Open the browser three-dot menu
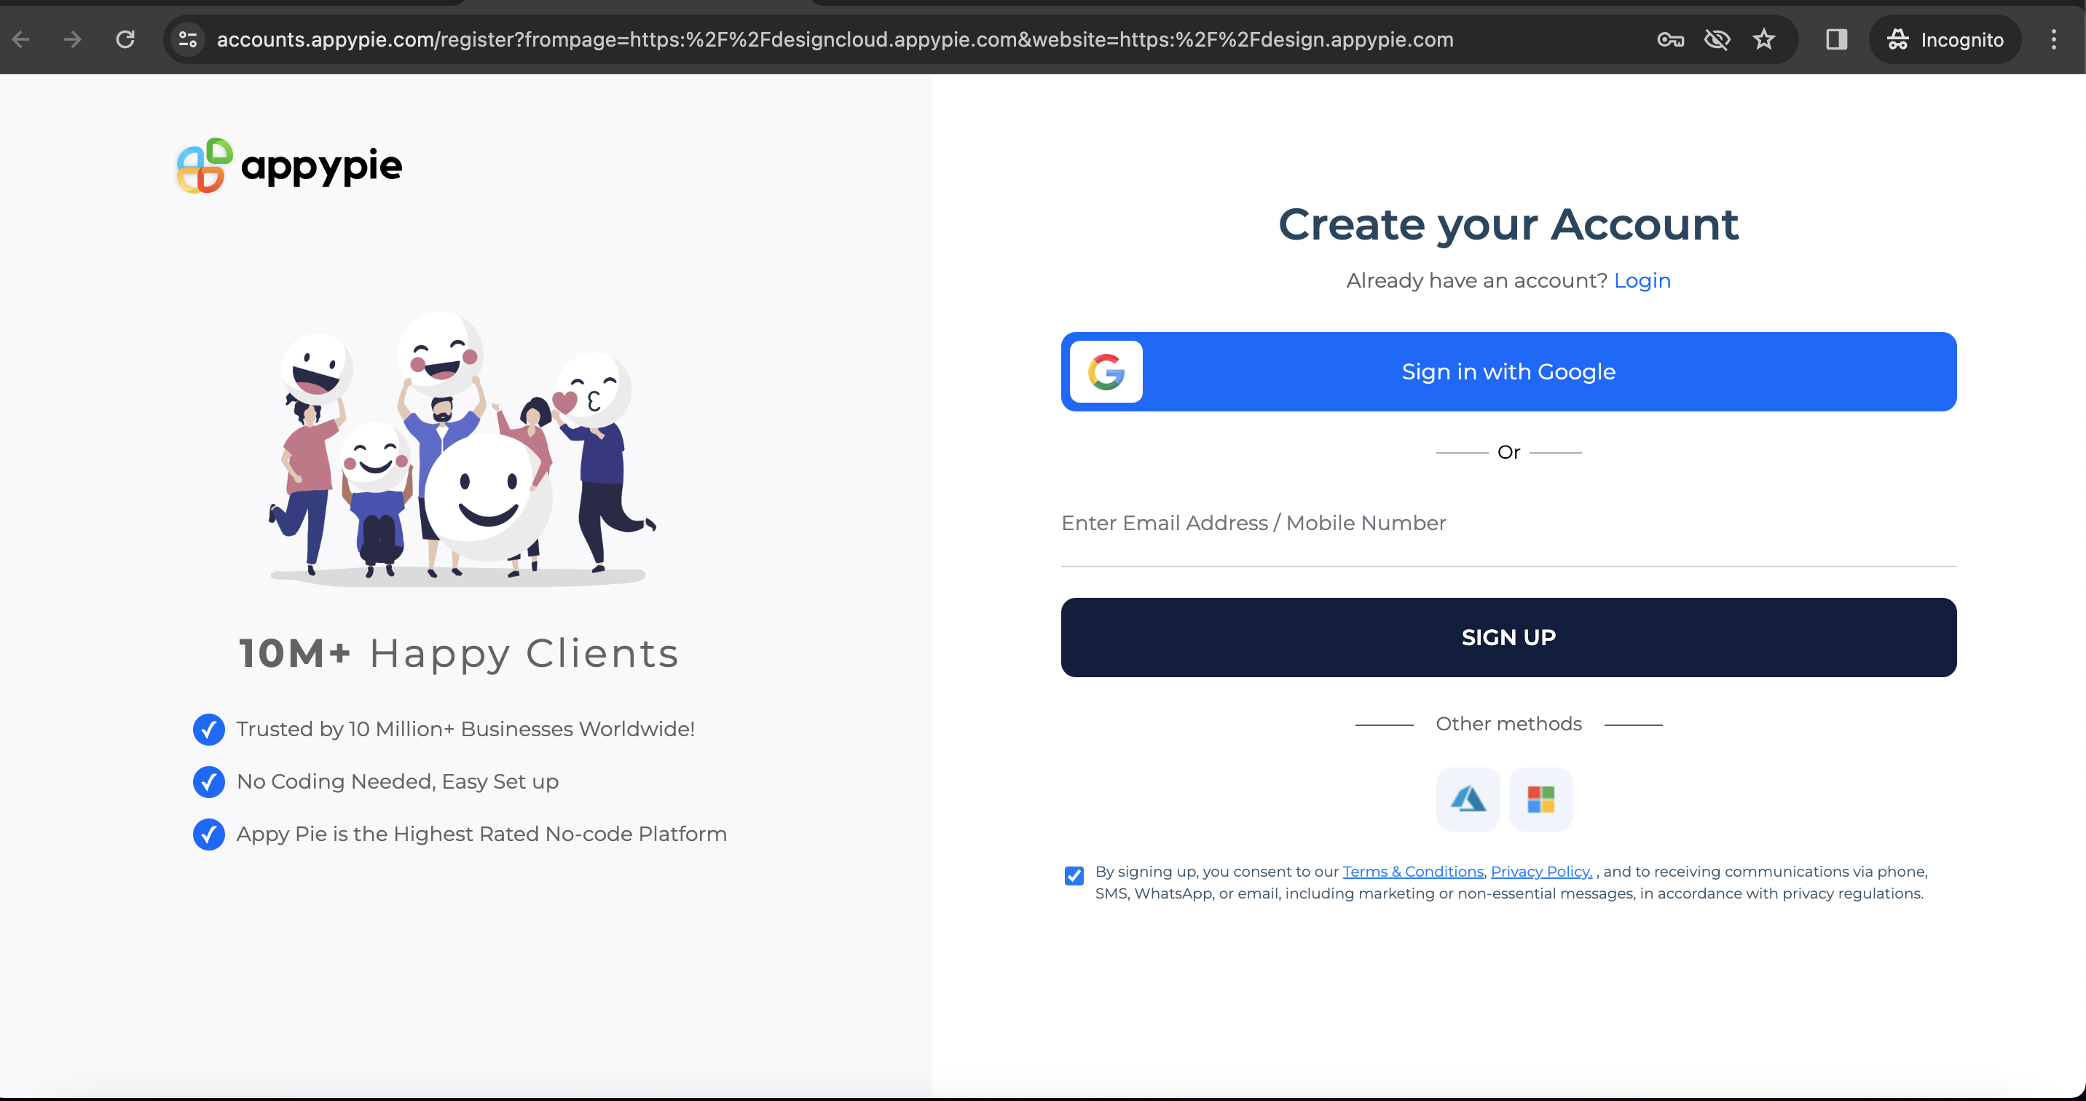 pyautogui.click(x=2054, y=39)
